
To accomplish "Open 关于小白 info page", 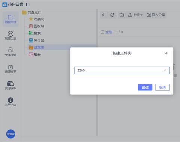I will click(x=10, y=102).
